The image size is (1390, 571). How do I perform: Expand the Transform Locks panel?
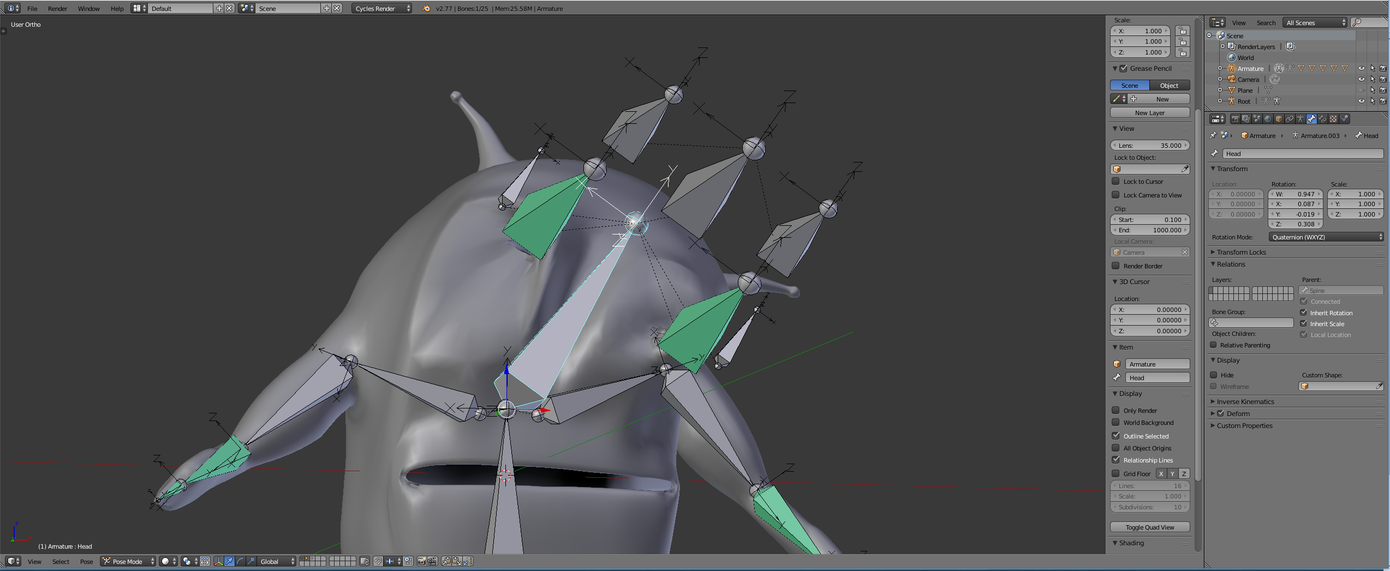click(1240, 252)
